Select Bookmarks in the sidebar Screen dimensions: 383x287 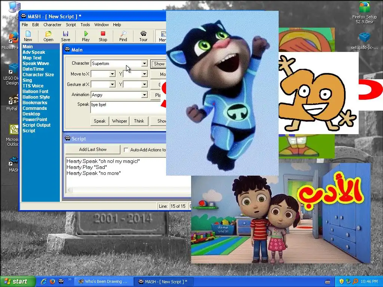(x=35, y=103)
